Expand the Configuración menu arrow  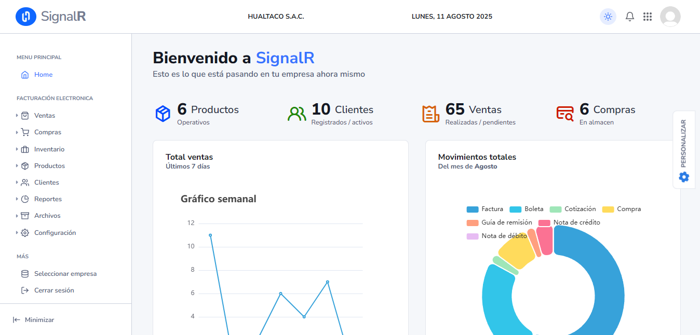tap(17, 233)
